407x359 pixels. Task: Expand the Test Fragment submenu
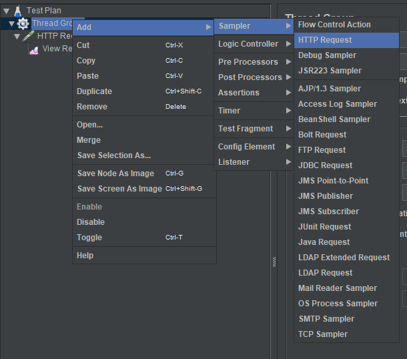pyautogui.click(x=254, y=129)
